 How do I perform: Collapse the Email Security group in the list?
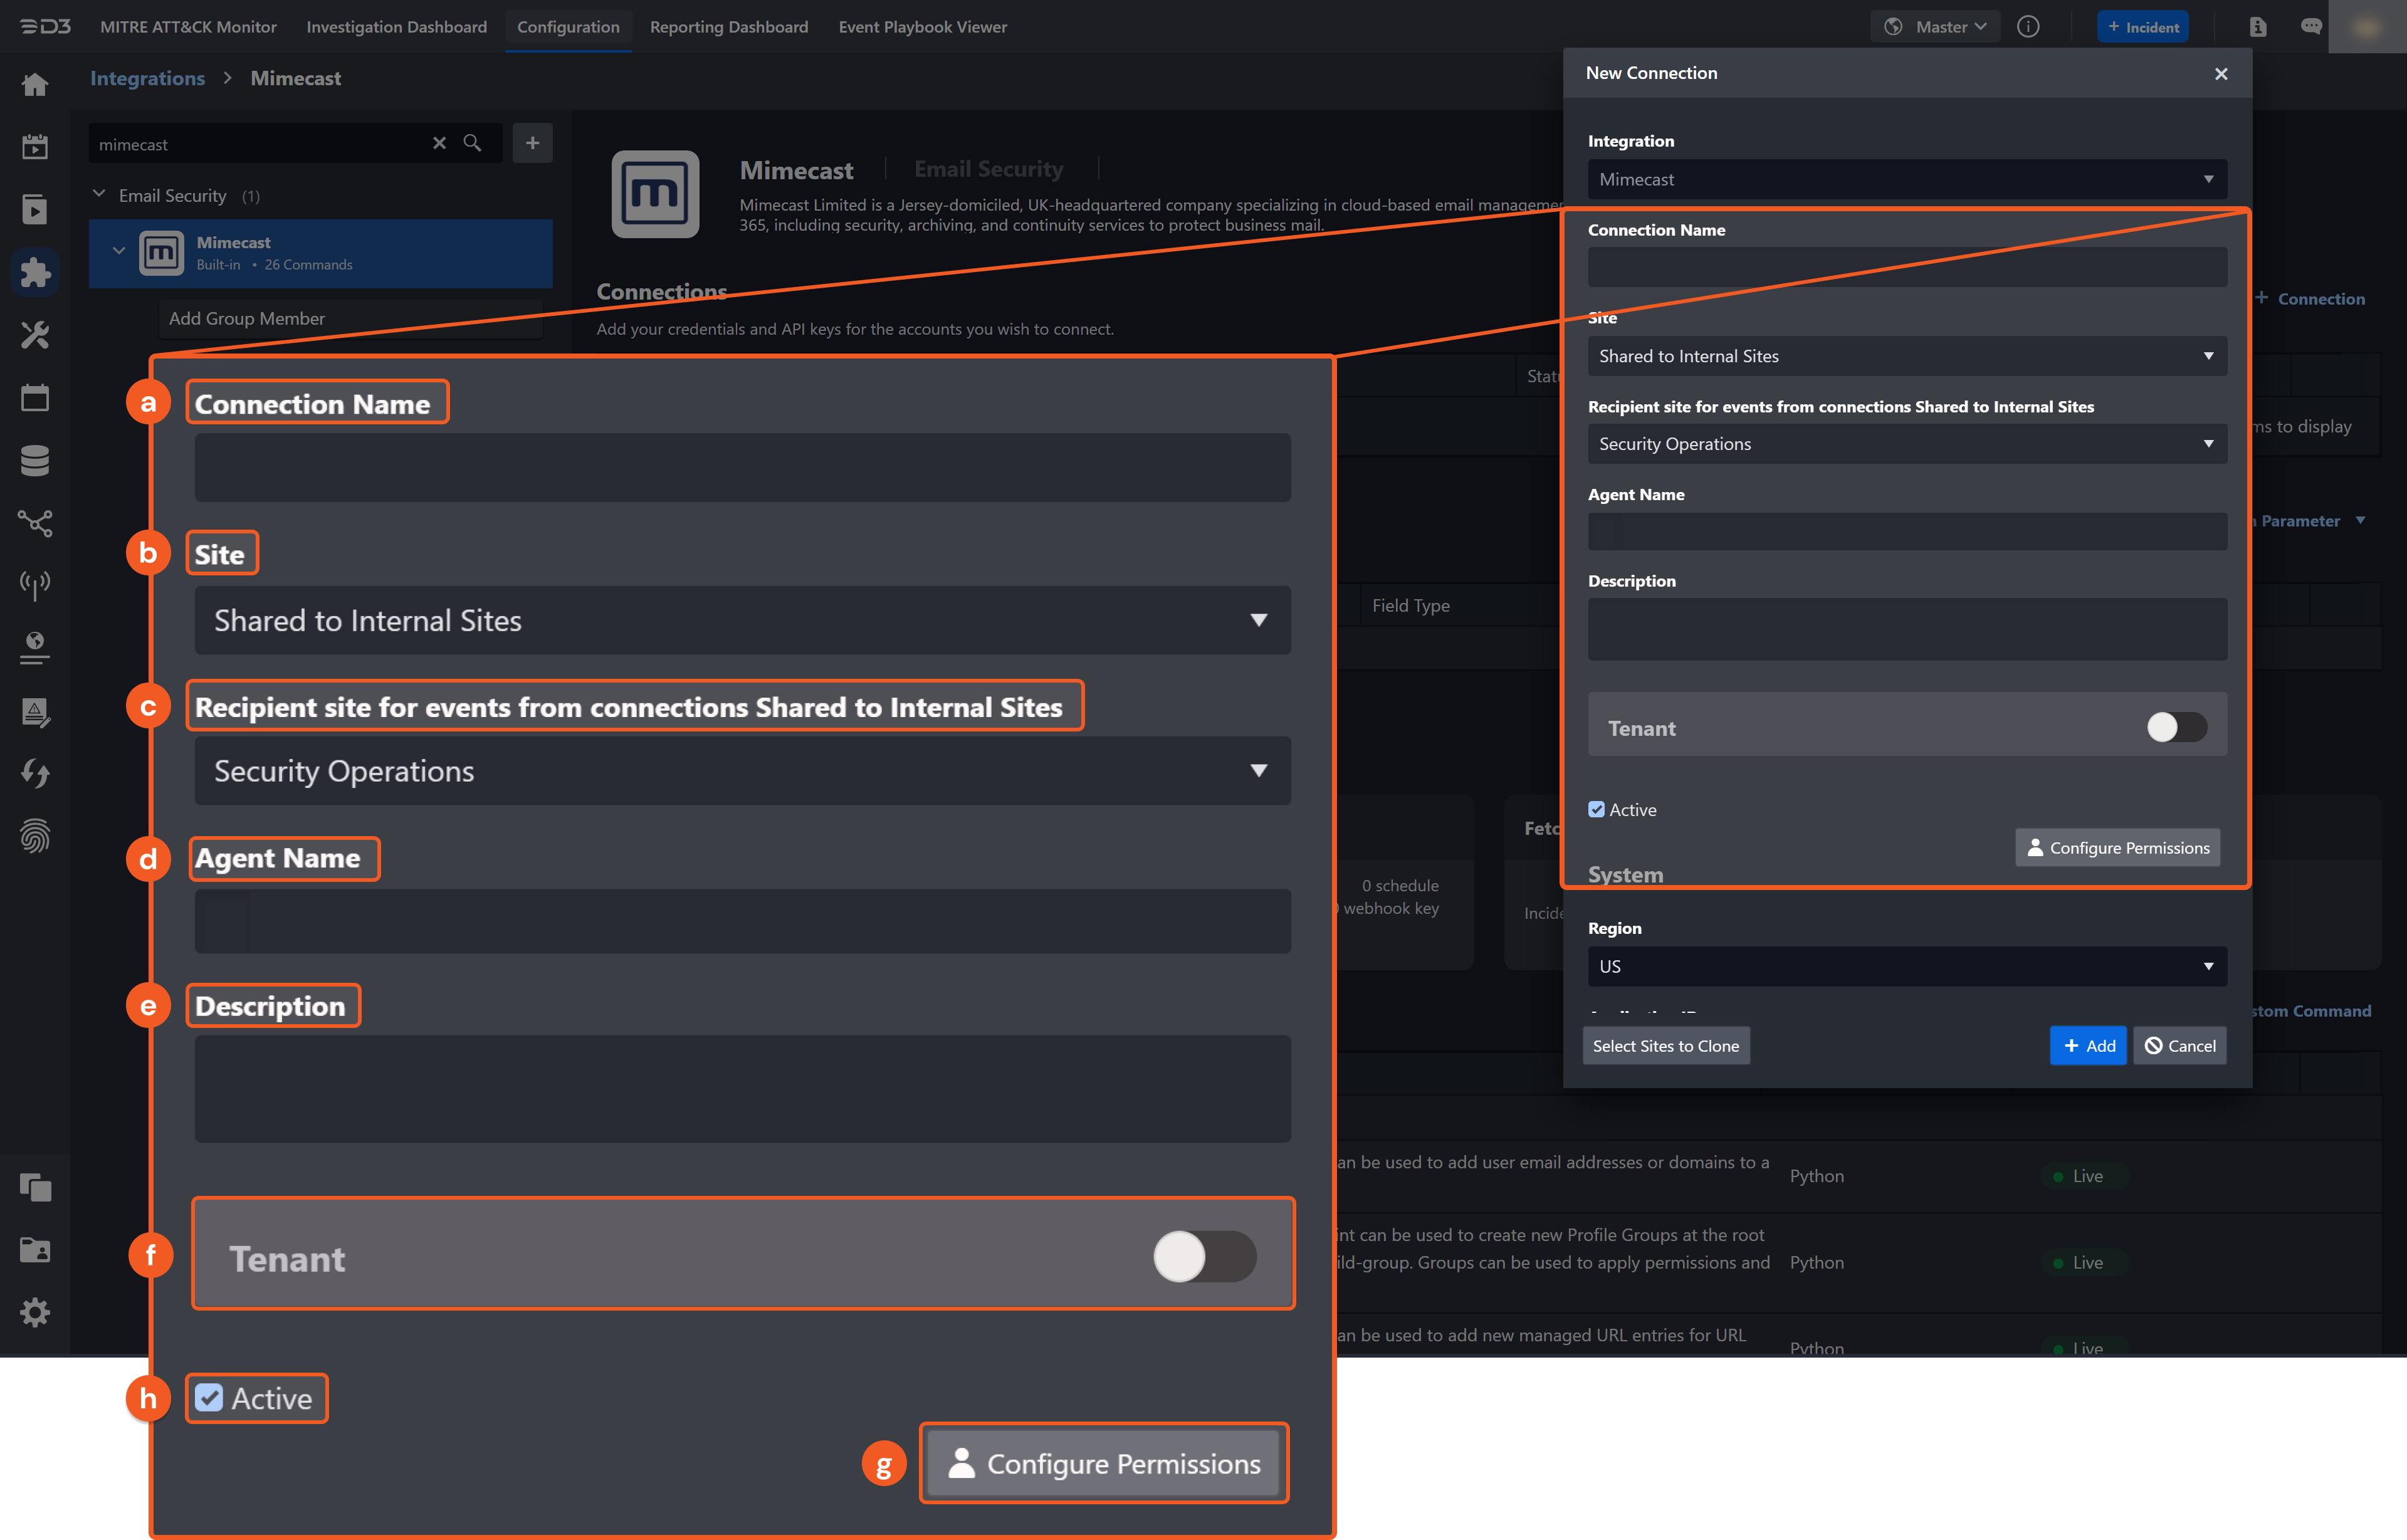(99, 194)
